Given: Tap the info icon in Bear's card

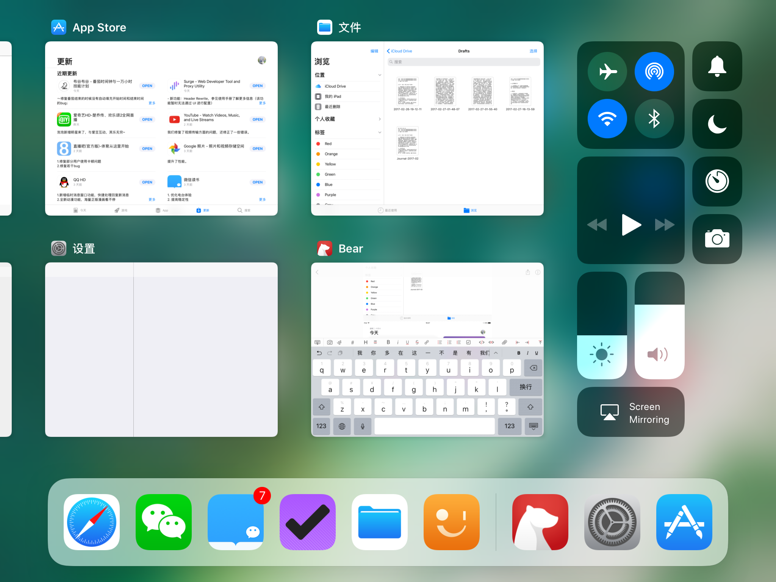Looking at the screenshot, I should click(538, 272).
